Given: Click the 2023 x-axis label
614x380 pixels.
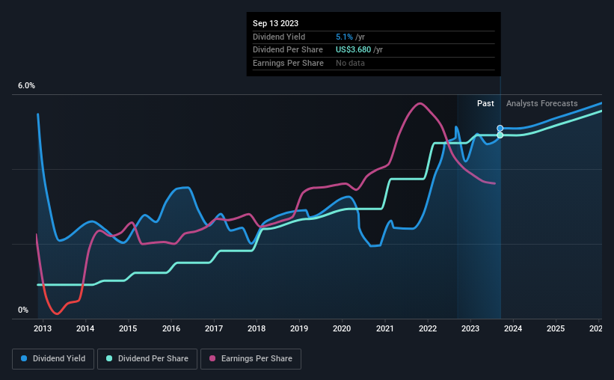Looking at the screenshot, I should [470, 328].
